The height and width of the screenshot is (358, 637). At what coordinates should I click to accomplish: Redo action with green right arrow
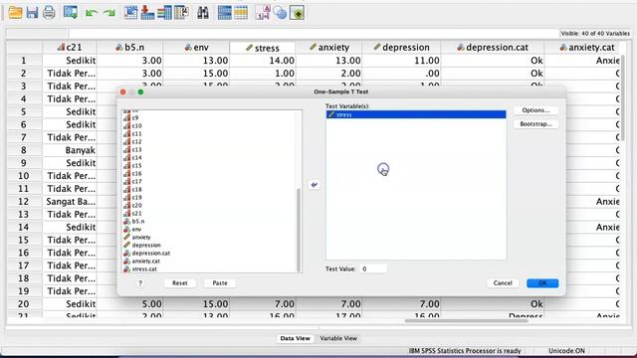108,13
